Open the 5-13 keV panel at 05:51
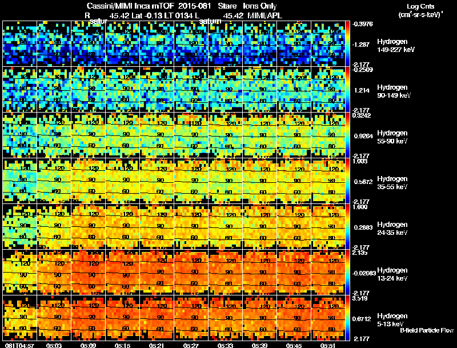 (328, 318)
